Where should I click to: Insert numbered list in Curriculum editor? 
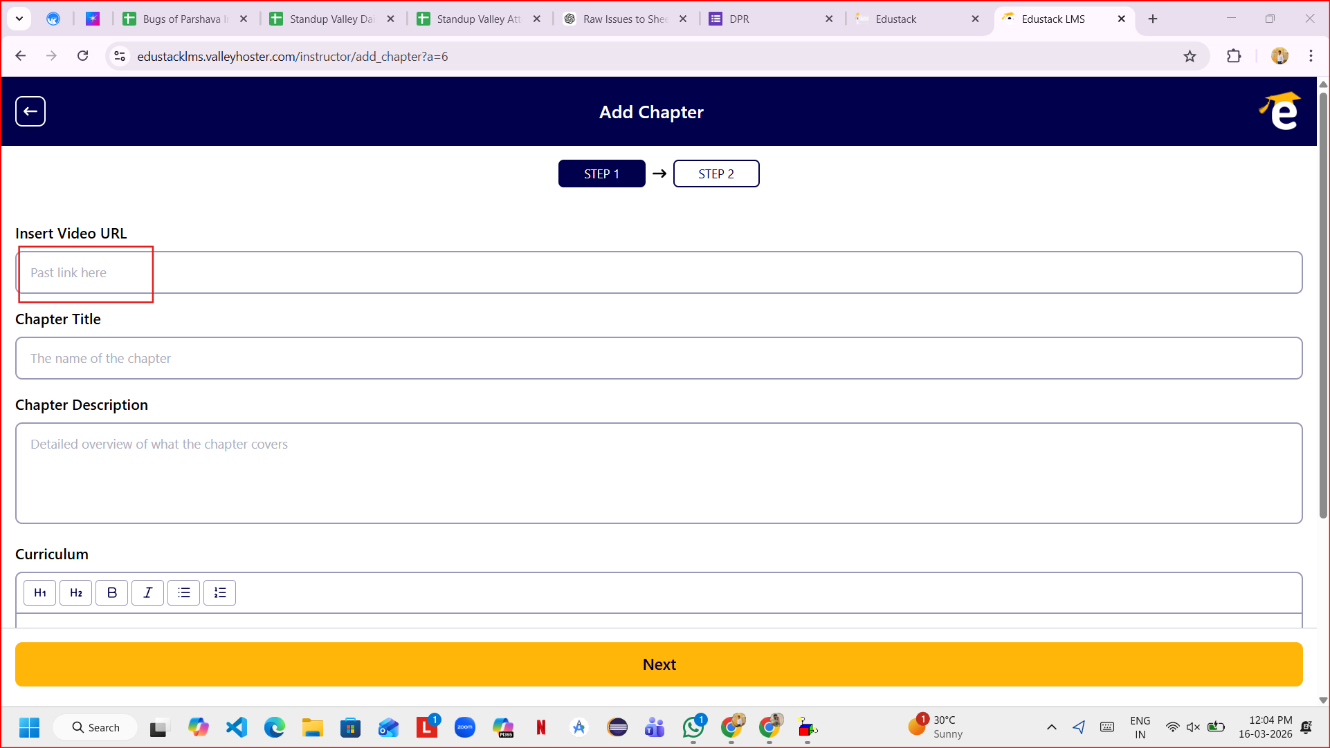tap(220, 592)
